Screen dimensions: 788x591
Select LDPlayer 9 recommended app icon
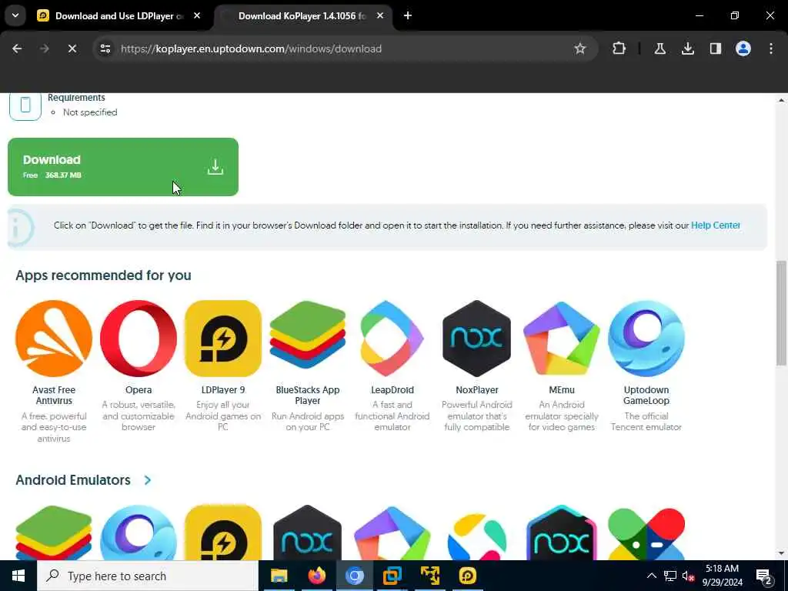[x=223, y=339]
